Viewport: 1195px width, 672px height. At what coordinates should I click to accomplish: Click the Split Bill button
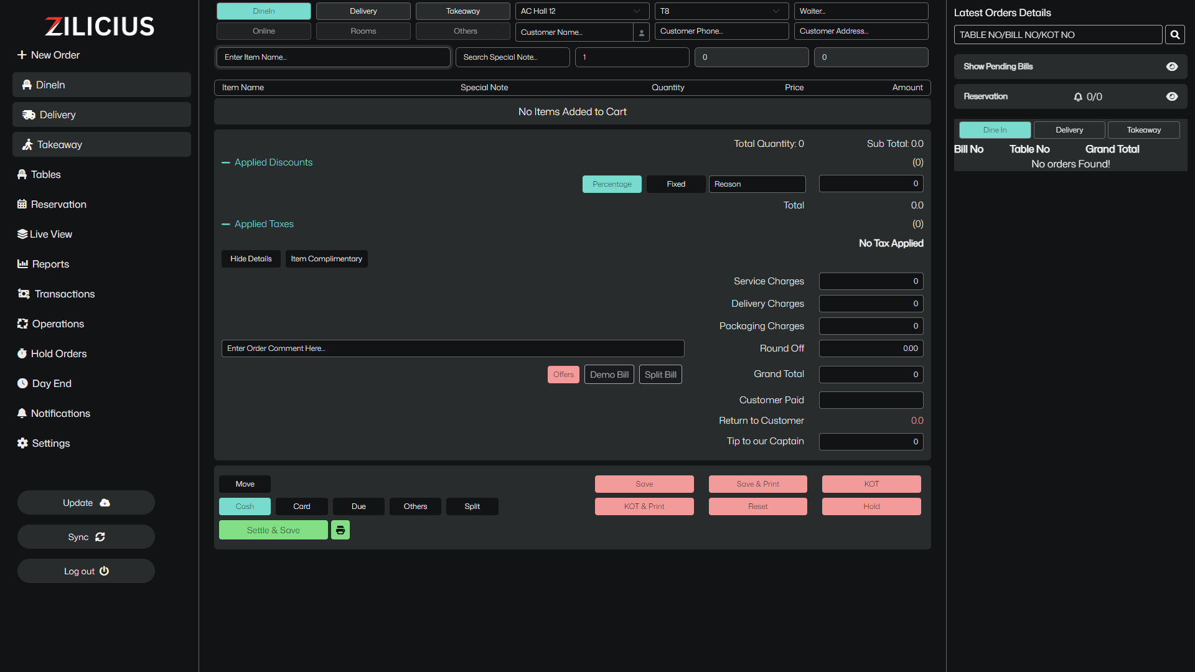(x=660, y=375)
